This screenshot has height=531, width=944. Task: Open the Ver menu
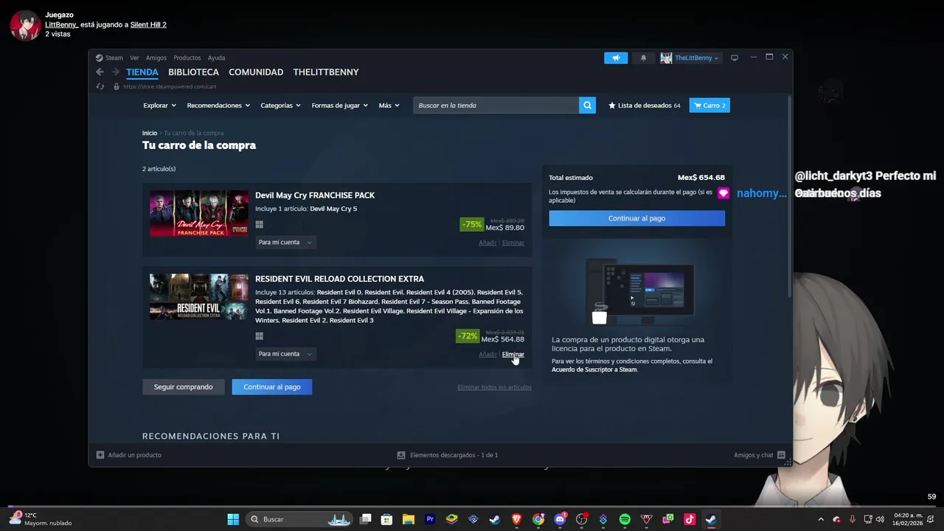click(x=134, y=58)
